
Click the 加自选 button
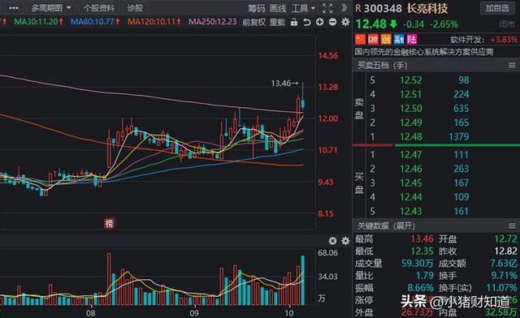[497, 8]
